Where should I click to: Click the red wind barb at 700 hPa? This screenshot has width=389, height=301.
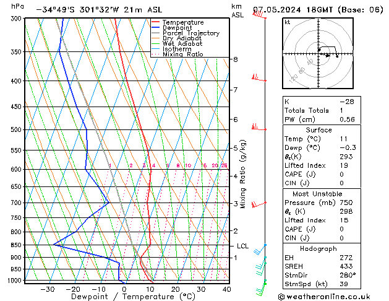pos(259,203)
